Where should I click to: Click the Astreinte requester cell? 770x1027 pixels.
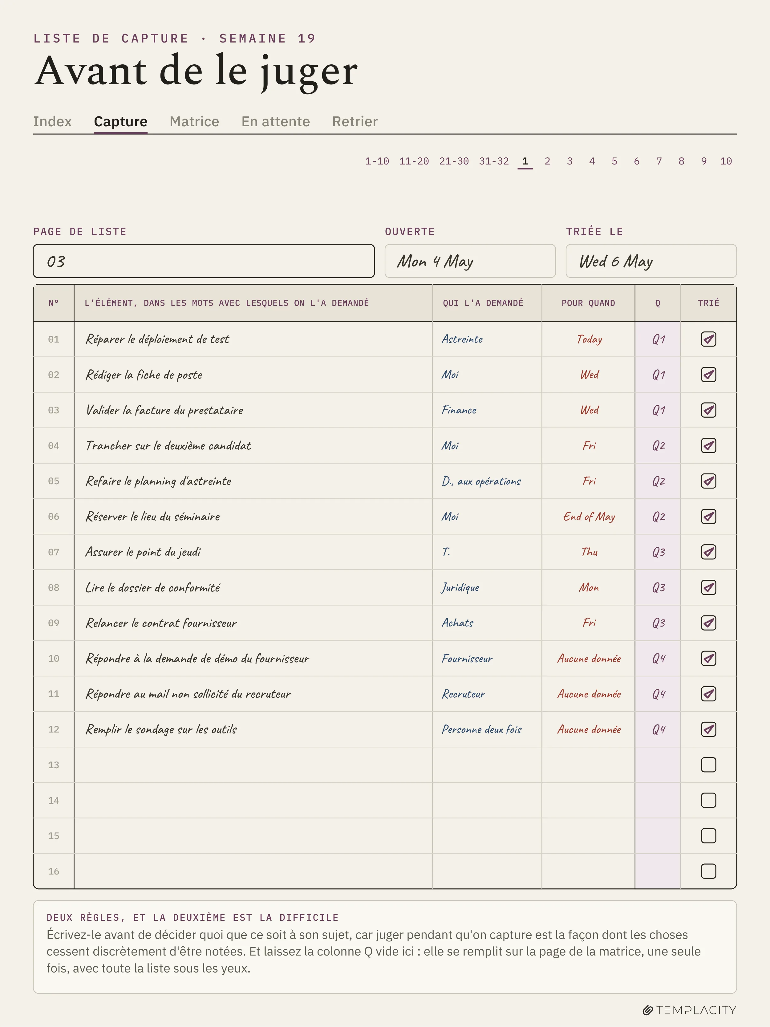tap(487, 339)
